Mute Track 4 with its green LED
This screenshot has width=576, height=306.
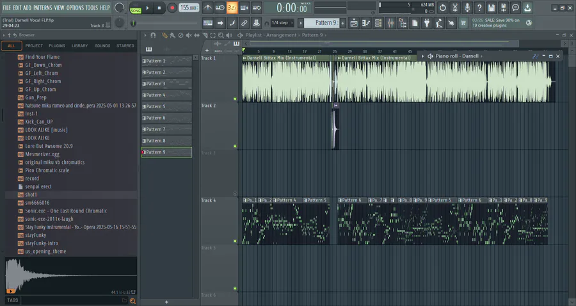[235, 241]
